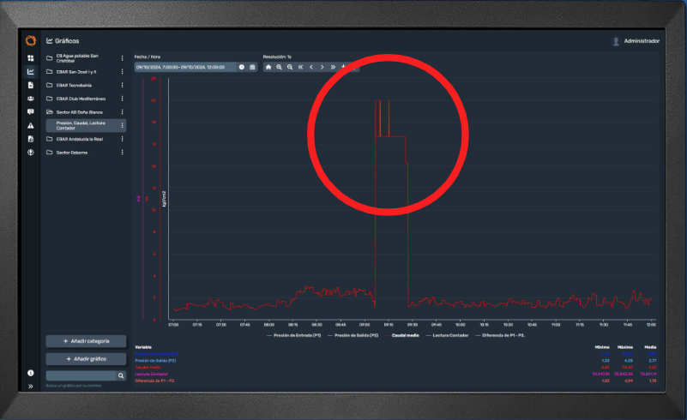The width and height of the screenshot is (687, 420).
Task: Open the calendar icon in date field
Action: (252, 67)
